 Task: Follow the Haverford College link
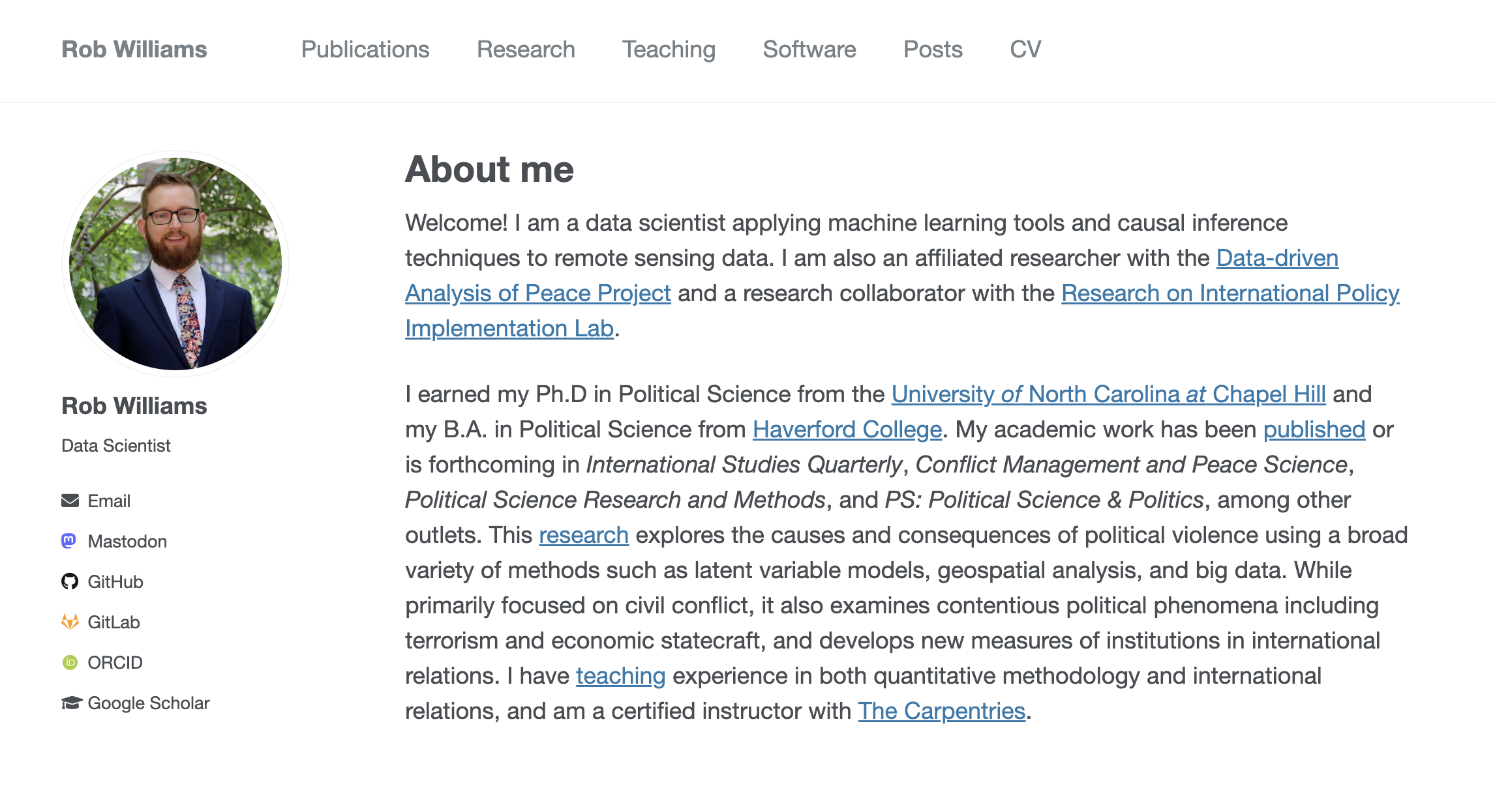pos(847,430)
